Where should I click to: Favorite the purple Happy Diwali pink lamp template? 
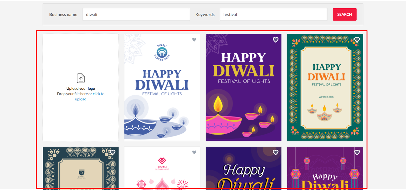[276, 40]
